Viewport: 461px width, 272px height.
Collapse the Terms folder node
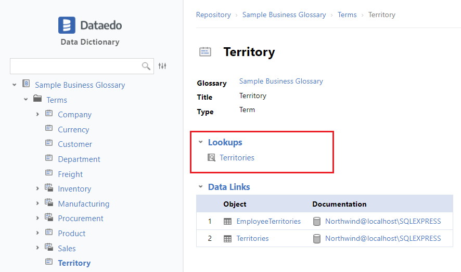(25, 100)
